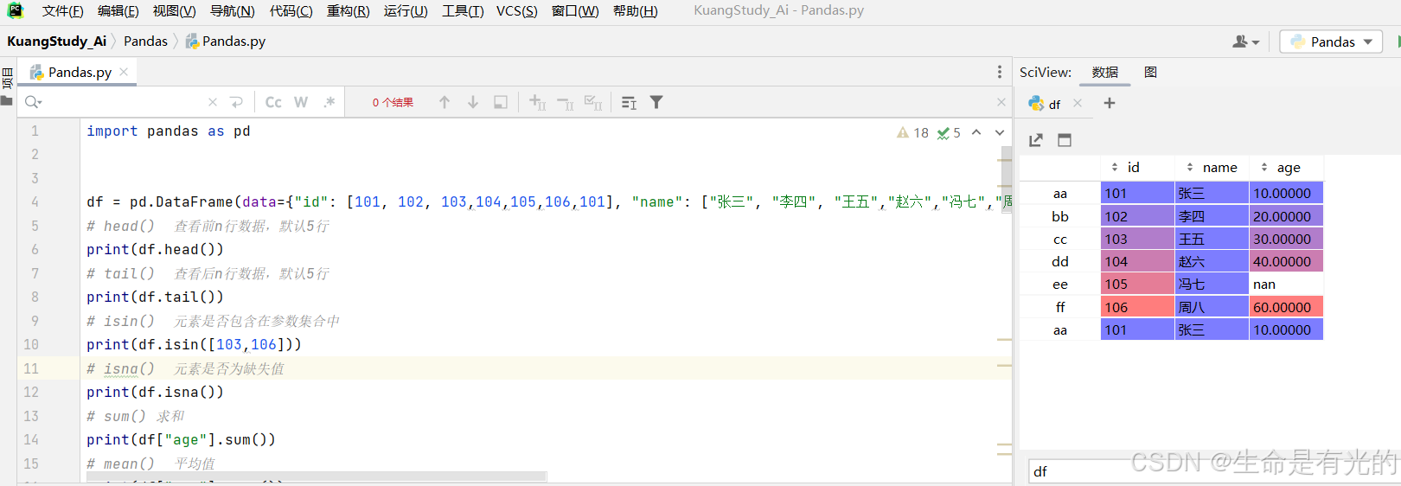Toggle regex (.*) search option
Image resolution: width=1401 pixels, height=486 pixels.
point(329,102)
